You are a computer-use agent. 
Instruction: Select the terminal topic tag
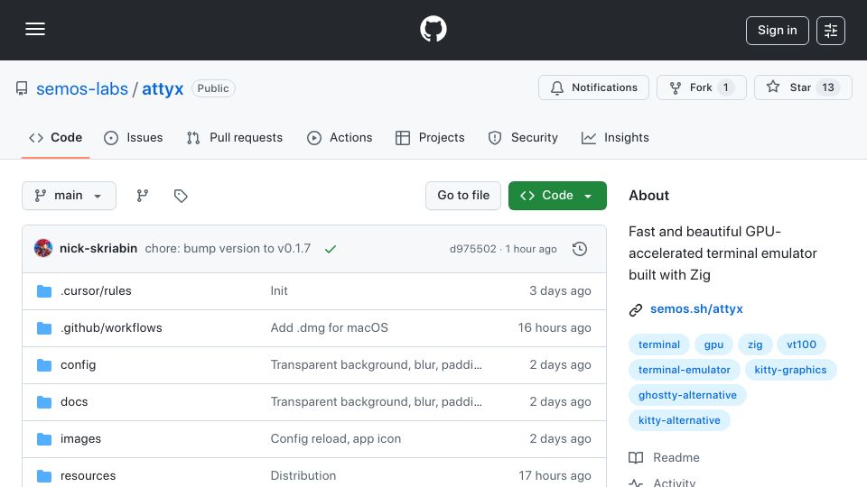pos(659,345)
